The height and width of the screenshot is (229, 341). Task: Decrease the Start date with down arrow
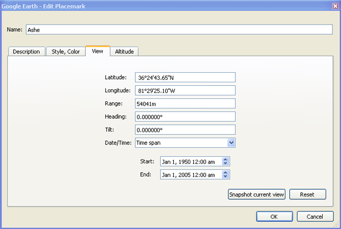[x=226, y=163]
